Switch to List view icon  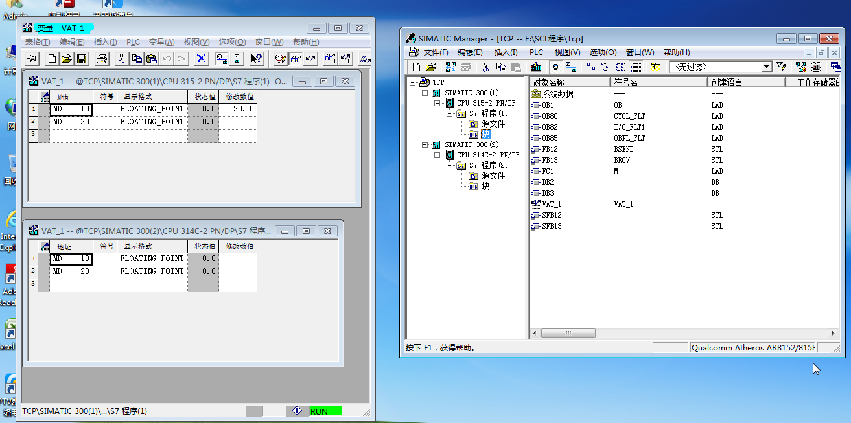[x=621, y=67]
